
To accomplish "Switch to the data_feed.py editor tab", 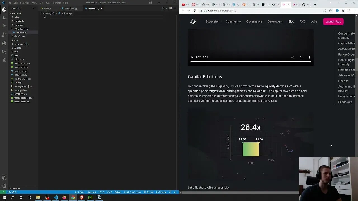I will click(71, 8).
